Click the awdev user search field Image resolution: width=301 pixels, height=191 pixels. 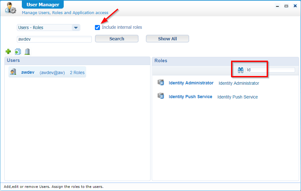(x=54, y=39)
